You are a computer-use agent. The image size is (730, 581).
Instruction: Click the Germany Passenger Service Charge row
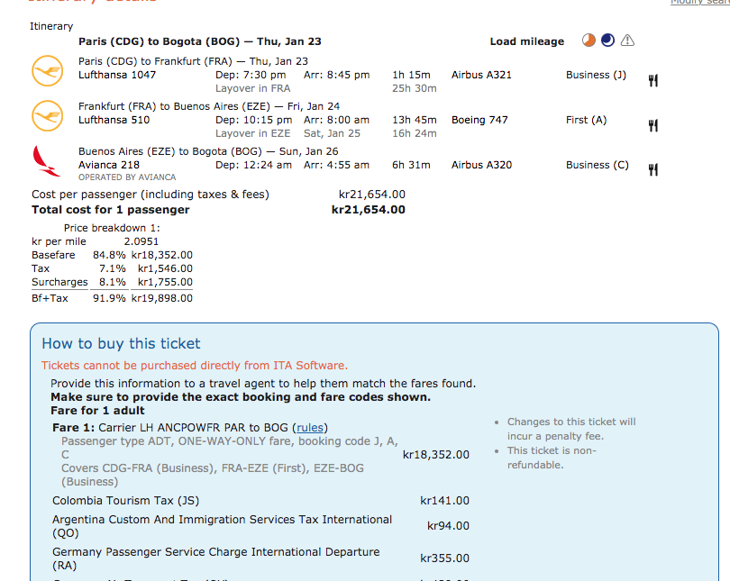216,558
